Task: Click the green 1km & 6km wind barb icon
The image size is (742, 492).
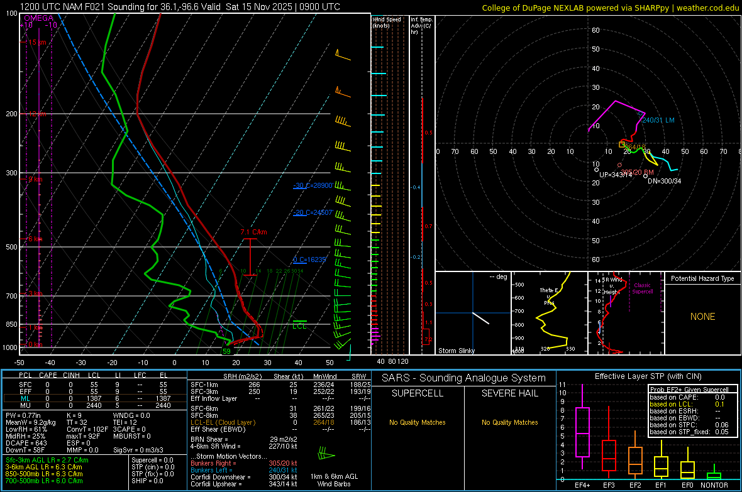Action: point(326,454)
